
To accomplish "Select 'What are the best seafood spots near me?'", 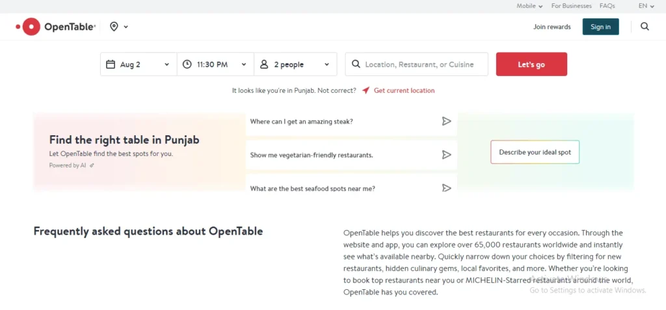I will (313, 188).
